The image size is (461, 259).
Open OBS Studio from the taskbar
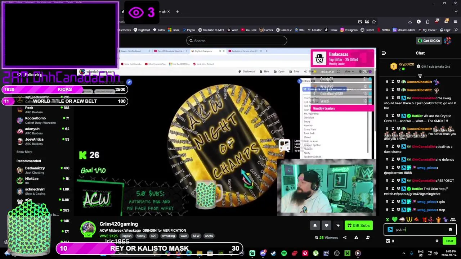click(337, 253)
